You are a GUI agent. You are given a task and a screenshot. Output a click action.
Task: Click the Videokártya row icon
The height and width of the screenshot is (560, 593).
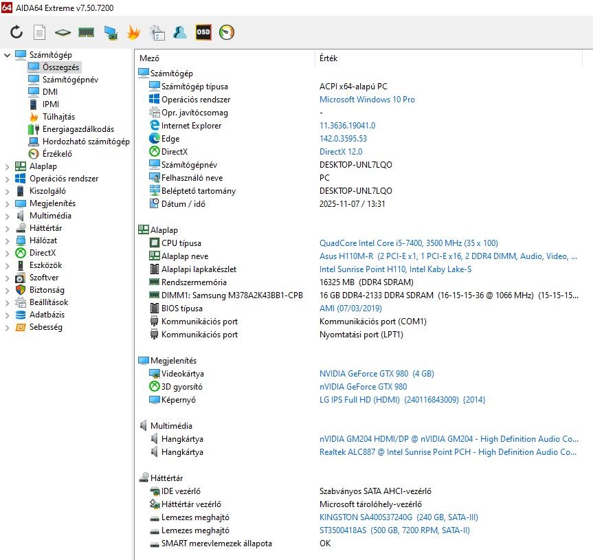[x=155, y=374]
